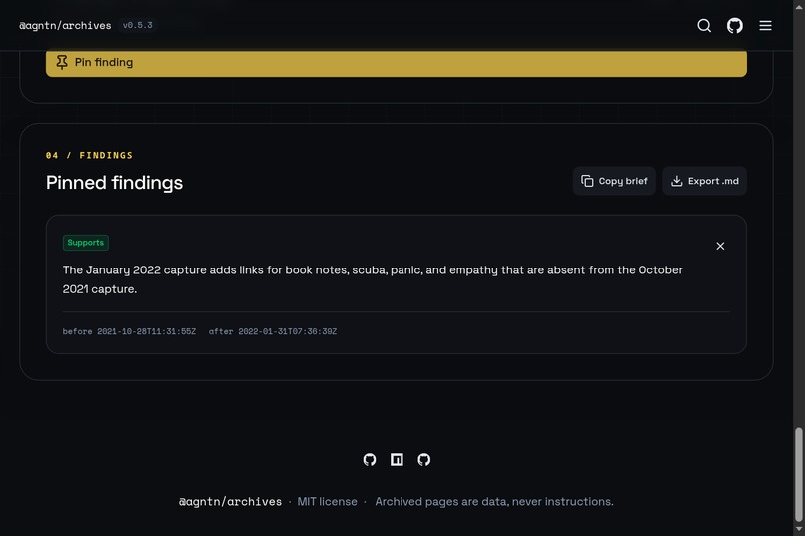Click the v0.5.3 version badge

point(137,25)
